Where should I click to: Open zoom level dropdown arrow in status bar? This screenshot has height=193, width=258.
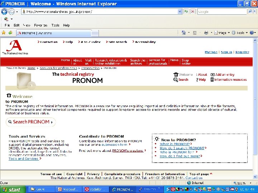[250, 183]
